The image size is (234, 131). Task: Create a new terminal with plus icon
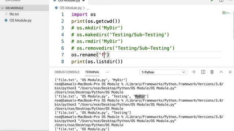point(194,72)
